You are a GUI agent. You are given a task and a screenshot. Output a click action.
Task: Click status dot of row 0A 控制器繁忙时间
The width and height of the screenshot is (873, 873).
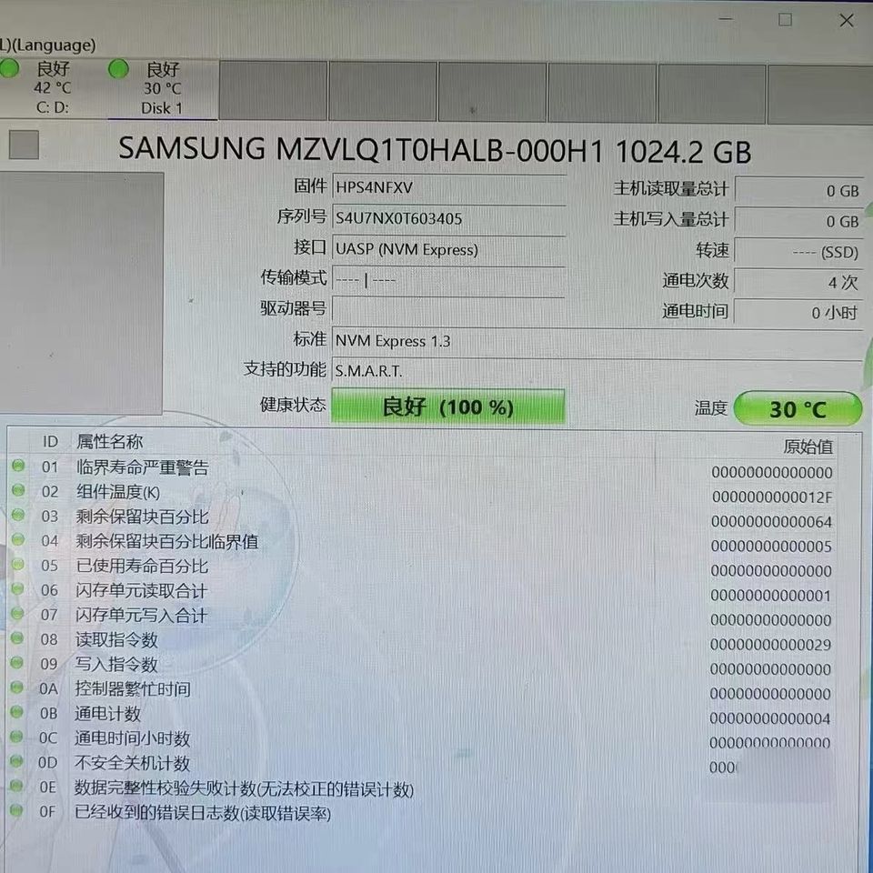click(16, 687)
